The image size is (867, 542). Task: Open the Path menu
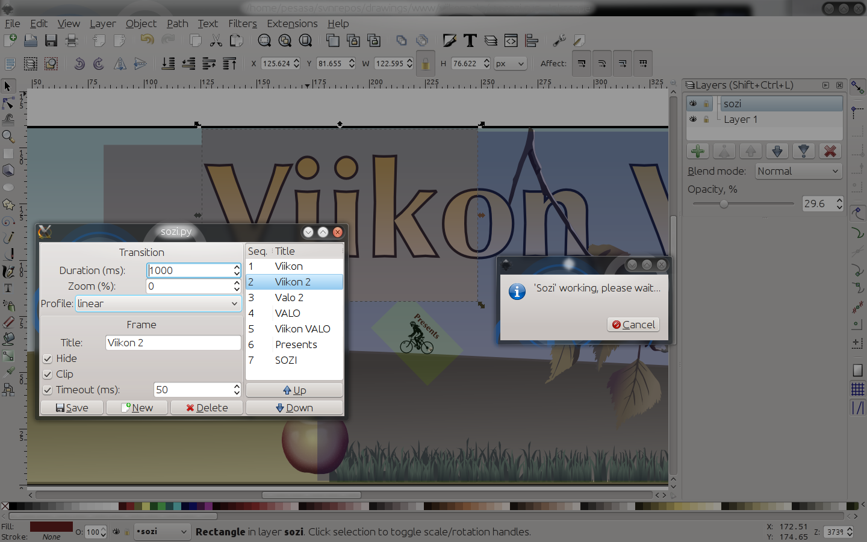click(x=178, y=23)
